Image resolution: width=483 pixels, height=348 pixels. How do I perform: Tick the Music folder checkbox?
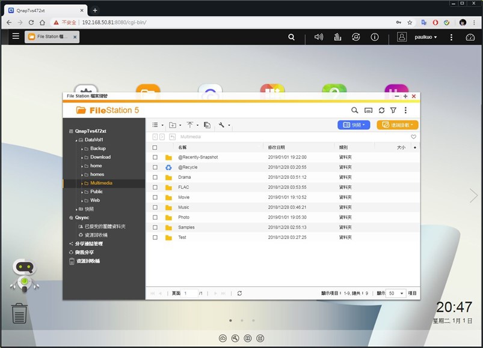[155, 208]
